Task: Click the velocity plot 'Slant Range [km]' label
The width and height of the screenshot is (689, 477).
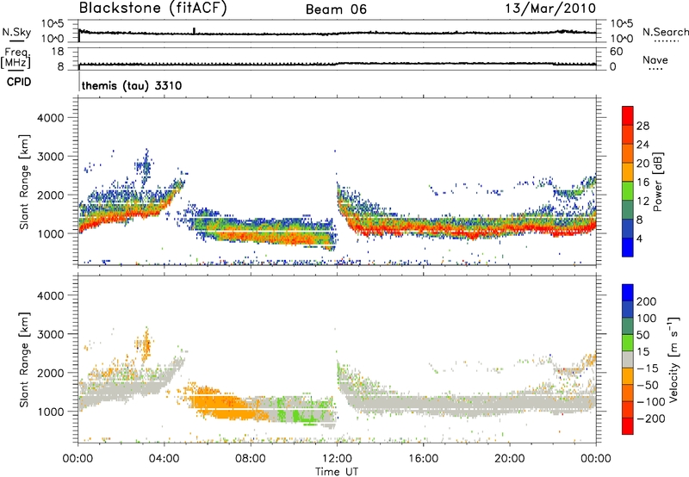Action: click(x=24, y=359)
